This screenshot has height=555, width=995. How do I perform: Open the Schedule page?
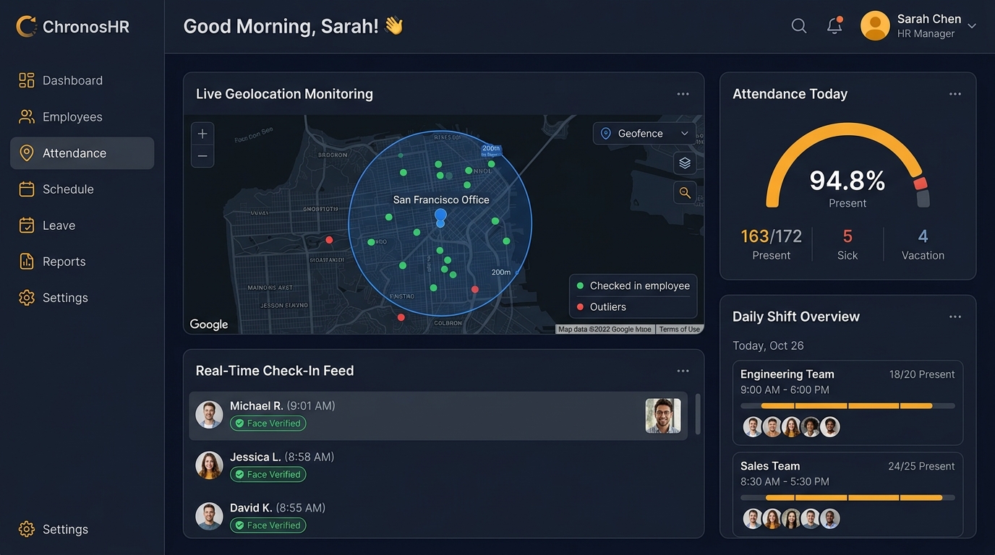(x=82, y=189)
